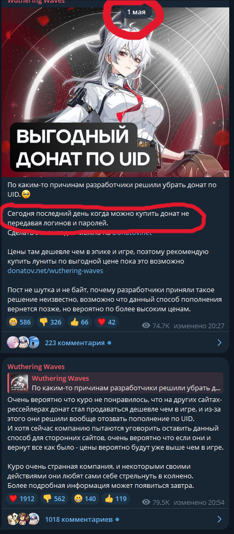Jump to the quoted Wuthering Waves reply preview

(x=115, y=383)
